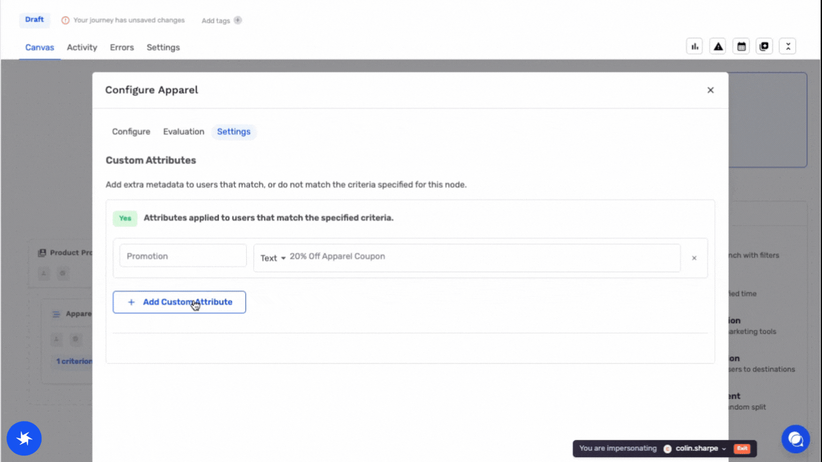This screenshot has height=462, width=822.
Task: Open the chat support bubble
Action: (x=795, y=439)
